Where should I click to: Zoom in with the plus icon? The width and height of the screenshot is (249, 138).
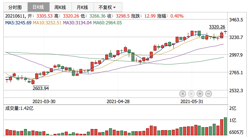coord(200,94)
